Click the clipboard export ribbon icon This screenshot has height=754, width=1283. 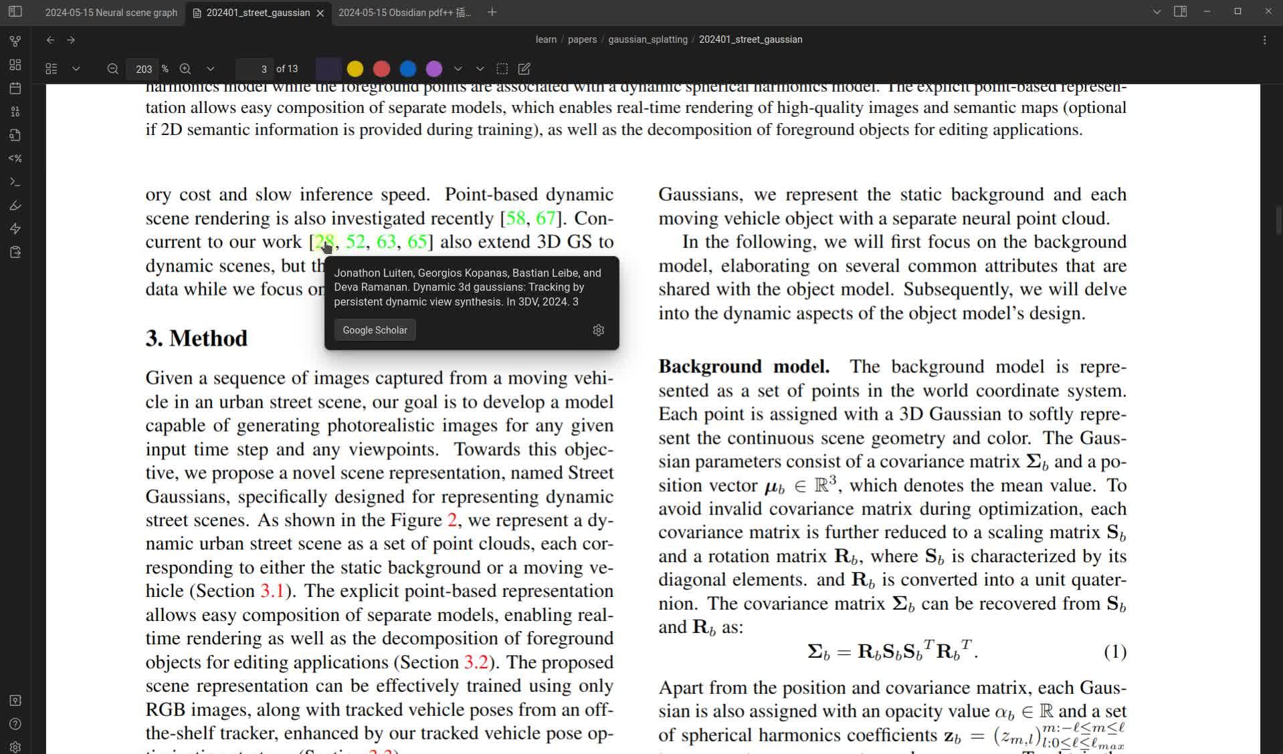coord(15,252)
